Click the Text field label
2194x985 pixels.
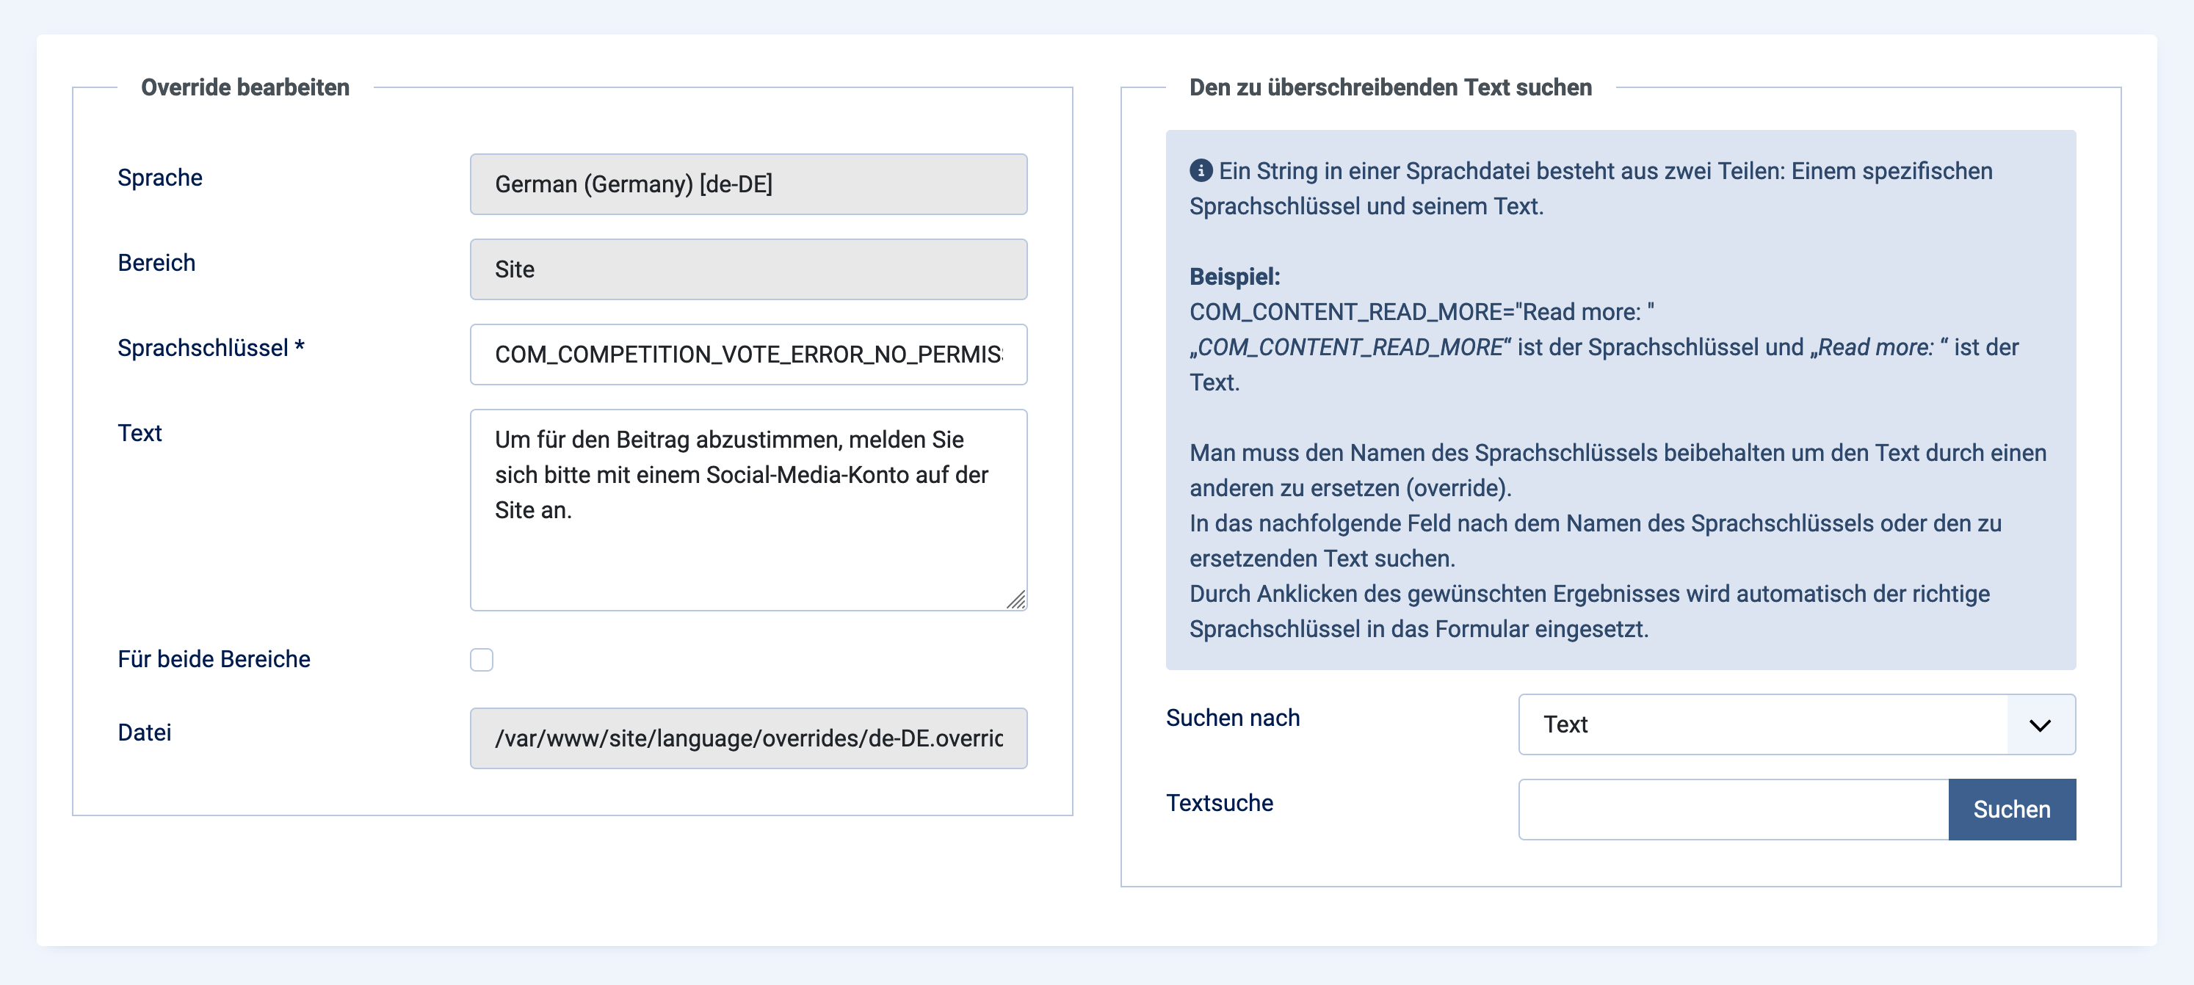(x=140, y=432)
